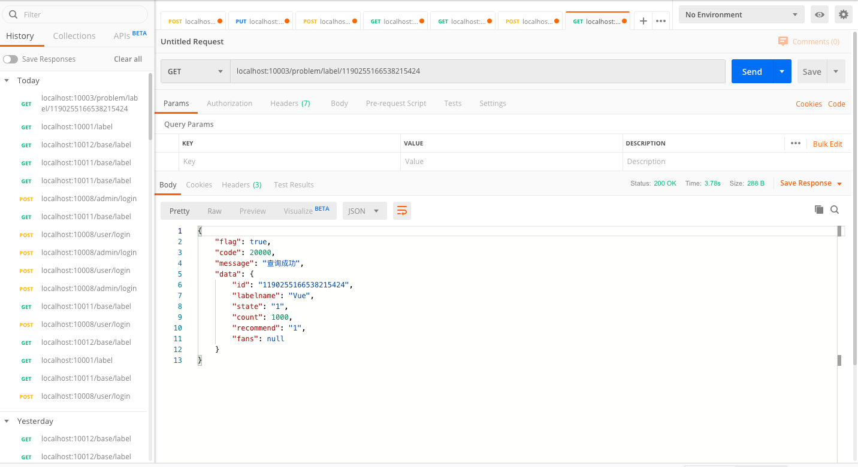Screen dimensions: 858x467
Task: Open the request Settings tab
Action: (493, 104)
